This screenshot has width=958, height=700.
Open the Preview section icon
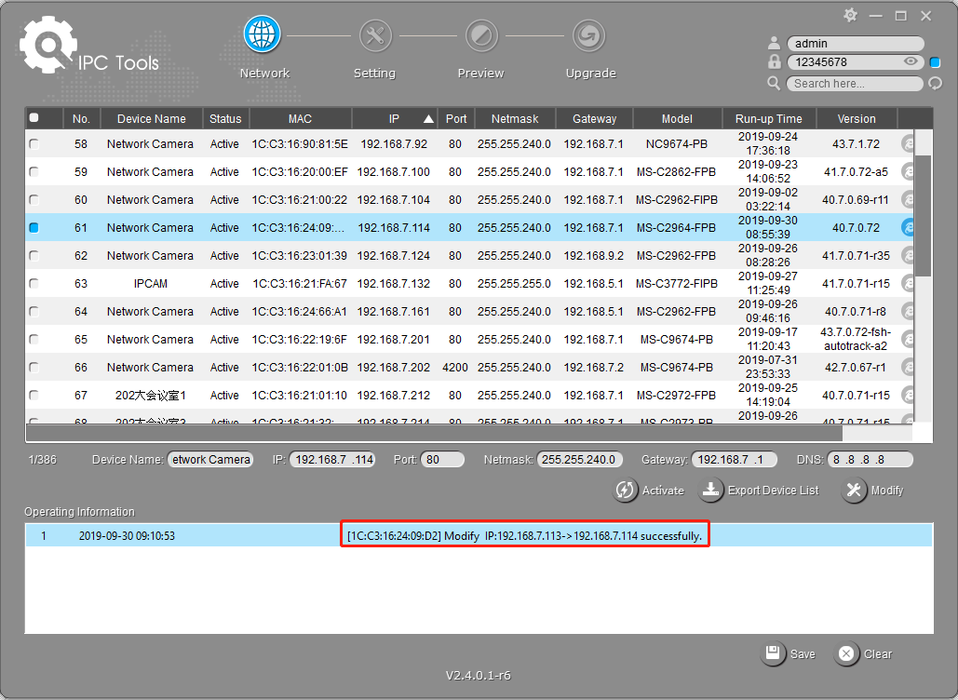coord(480,35)
